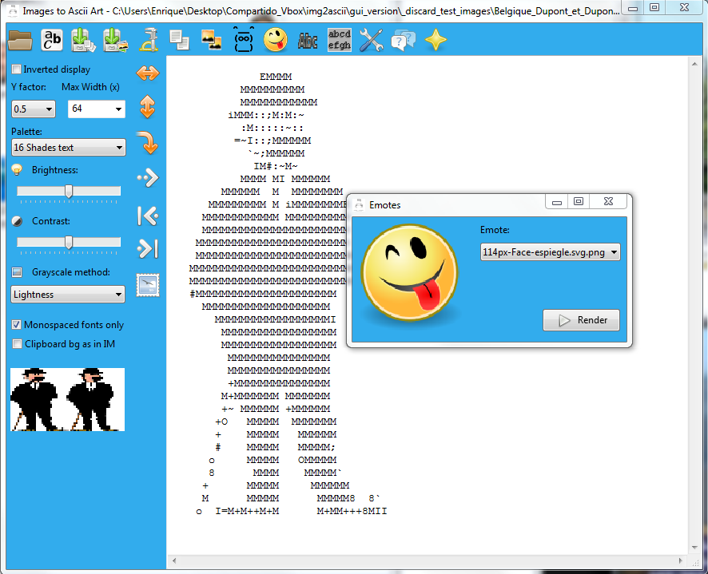The width and height of the screenshot is (708, 574).
Task: Enable the Inverted display checkbox
Action: tap(17, 69)
